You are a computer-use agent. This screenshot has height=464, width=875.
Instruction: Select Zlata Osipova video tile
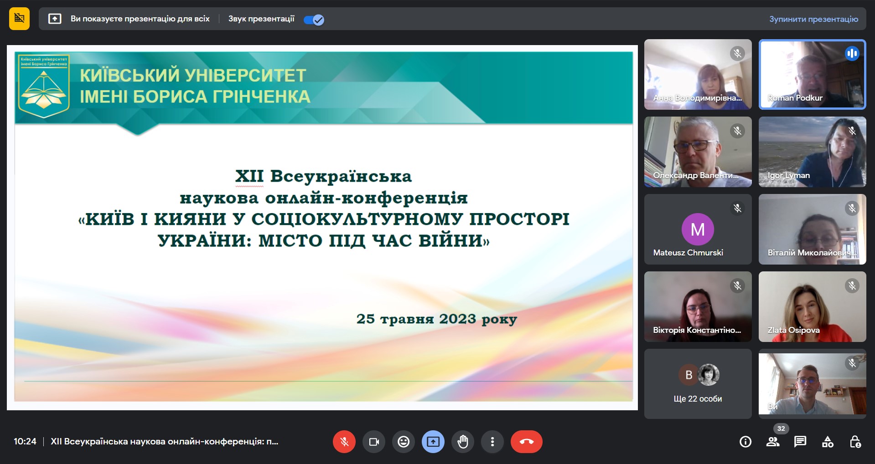[x=812, y=306]
